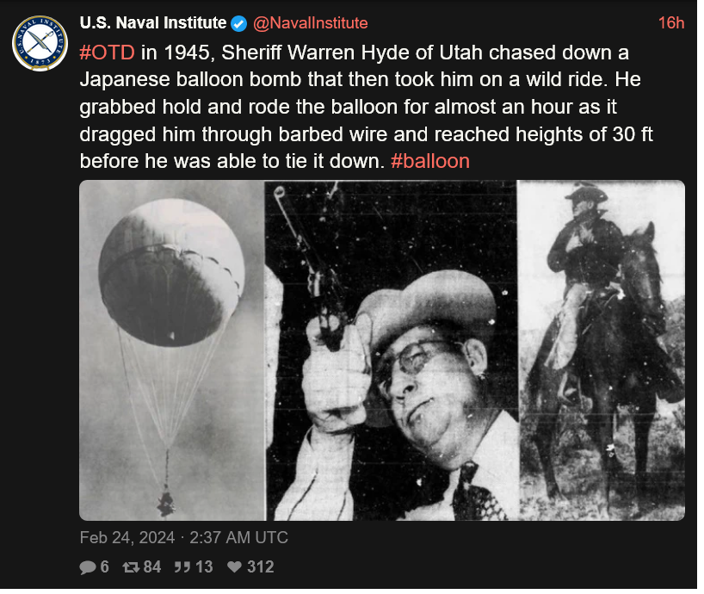This screenshot has height=594, width=704.
Task: Click the reply speech bubble icon
Action: (x=88, y=567)
